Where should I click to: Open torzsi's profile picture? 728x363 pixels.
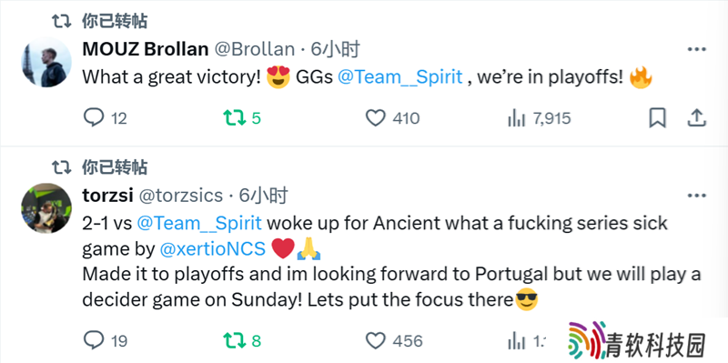(x=46, y=208)
